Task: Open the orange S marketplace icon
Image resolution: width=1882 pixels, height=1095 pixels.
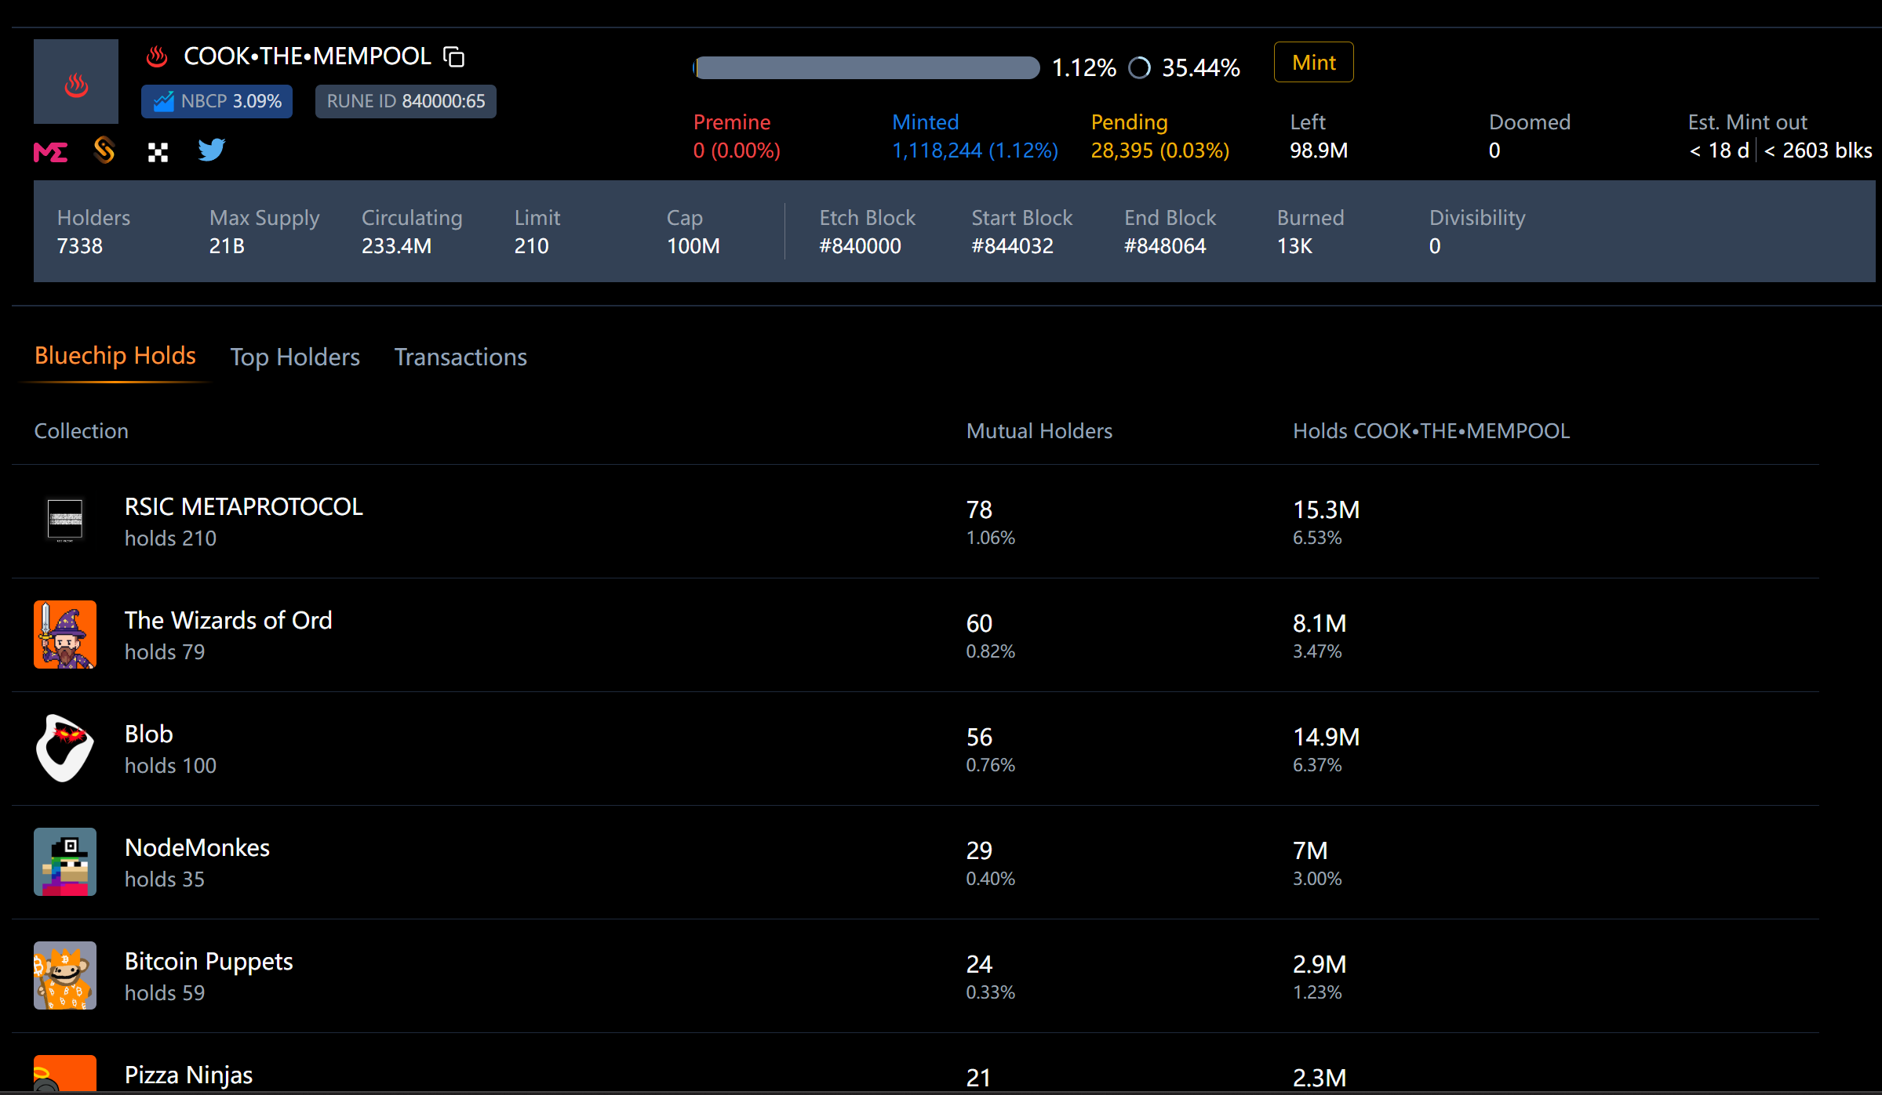Action: 104,150
